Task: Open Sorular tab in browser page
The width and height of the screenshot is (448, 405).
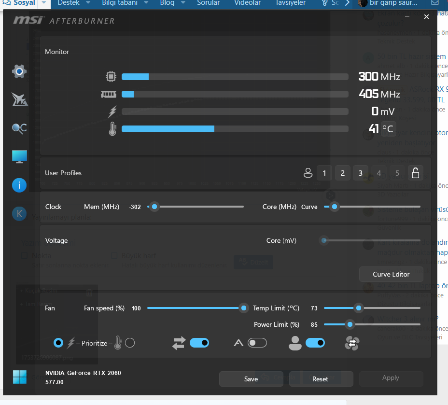Action: (x=208, y=3)
